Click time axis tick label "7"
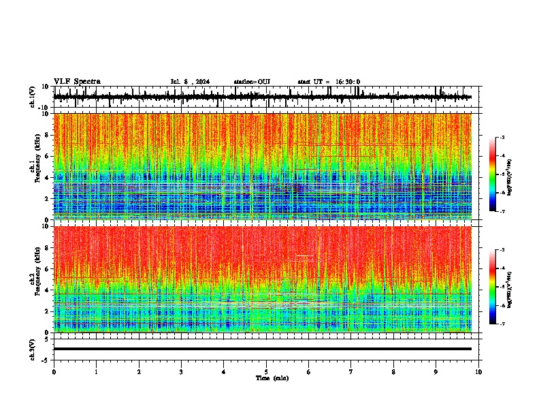This screenshot has width=539, height=417. click(351, 372)
